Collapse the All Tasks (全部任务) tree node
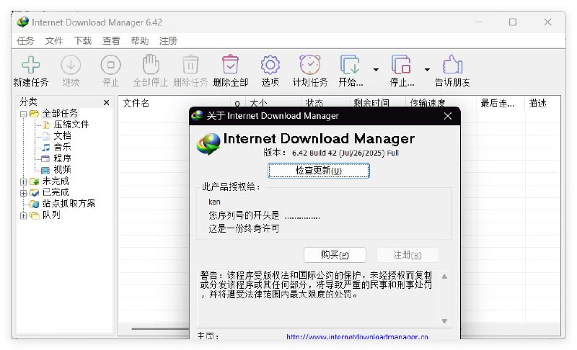This screenshot has height=350, width=577. click(23, 114)
